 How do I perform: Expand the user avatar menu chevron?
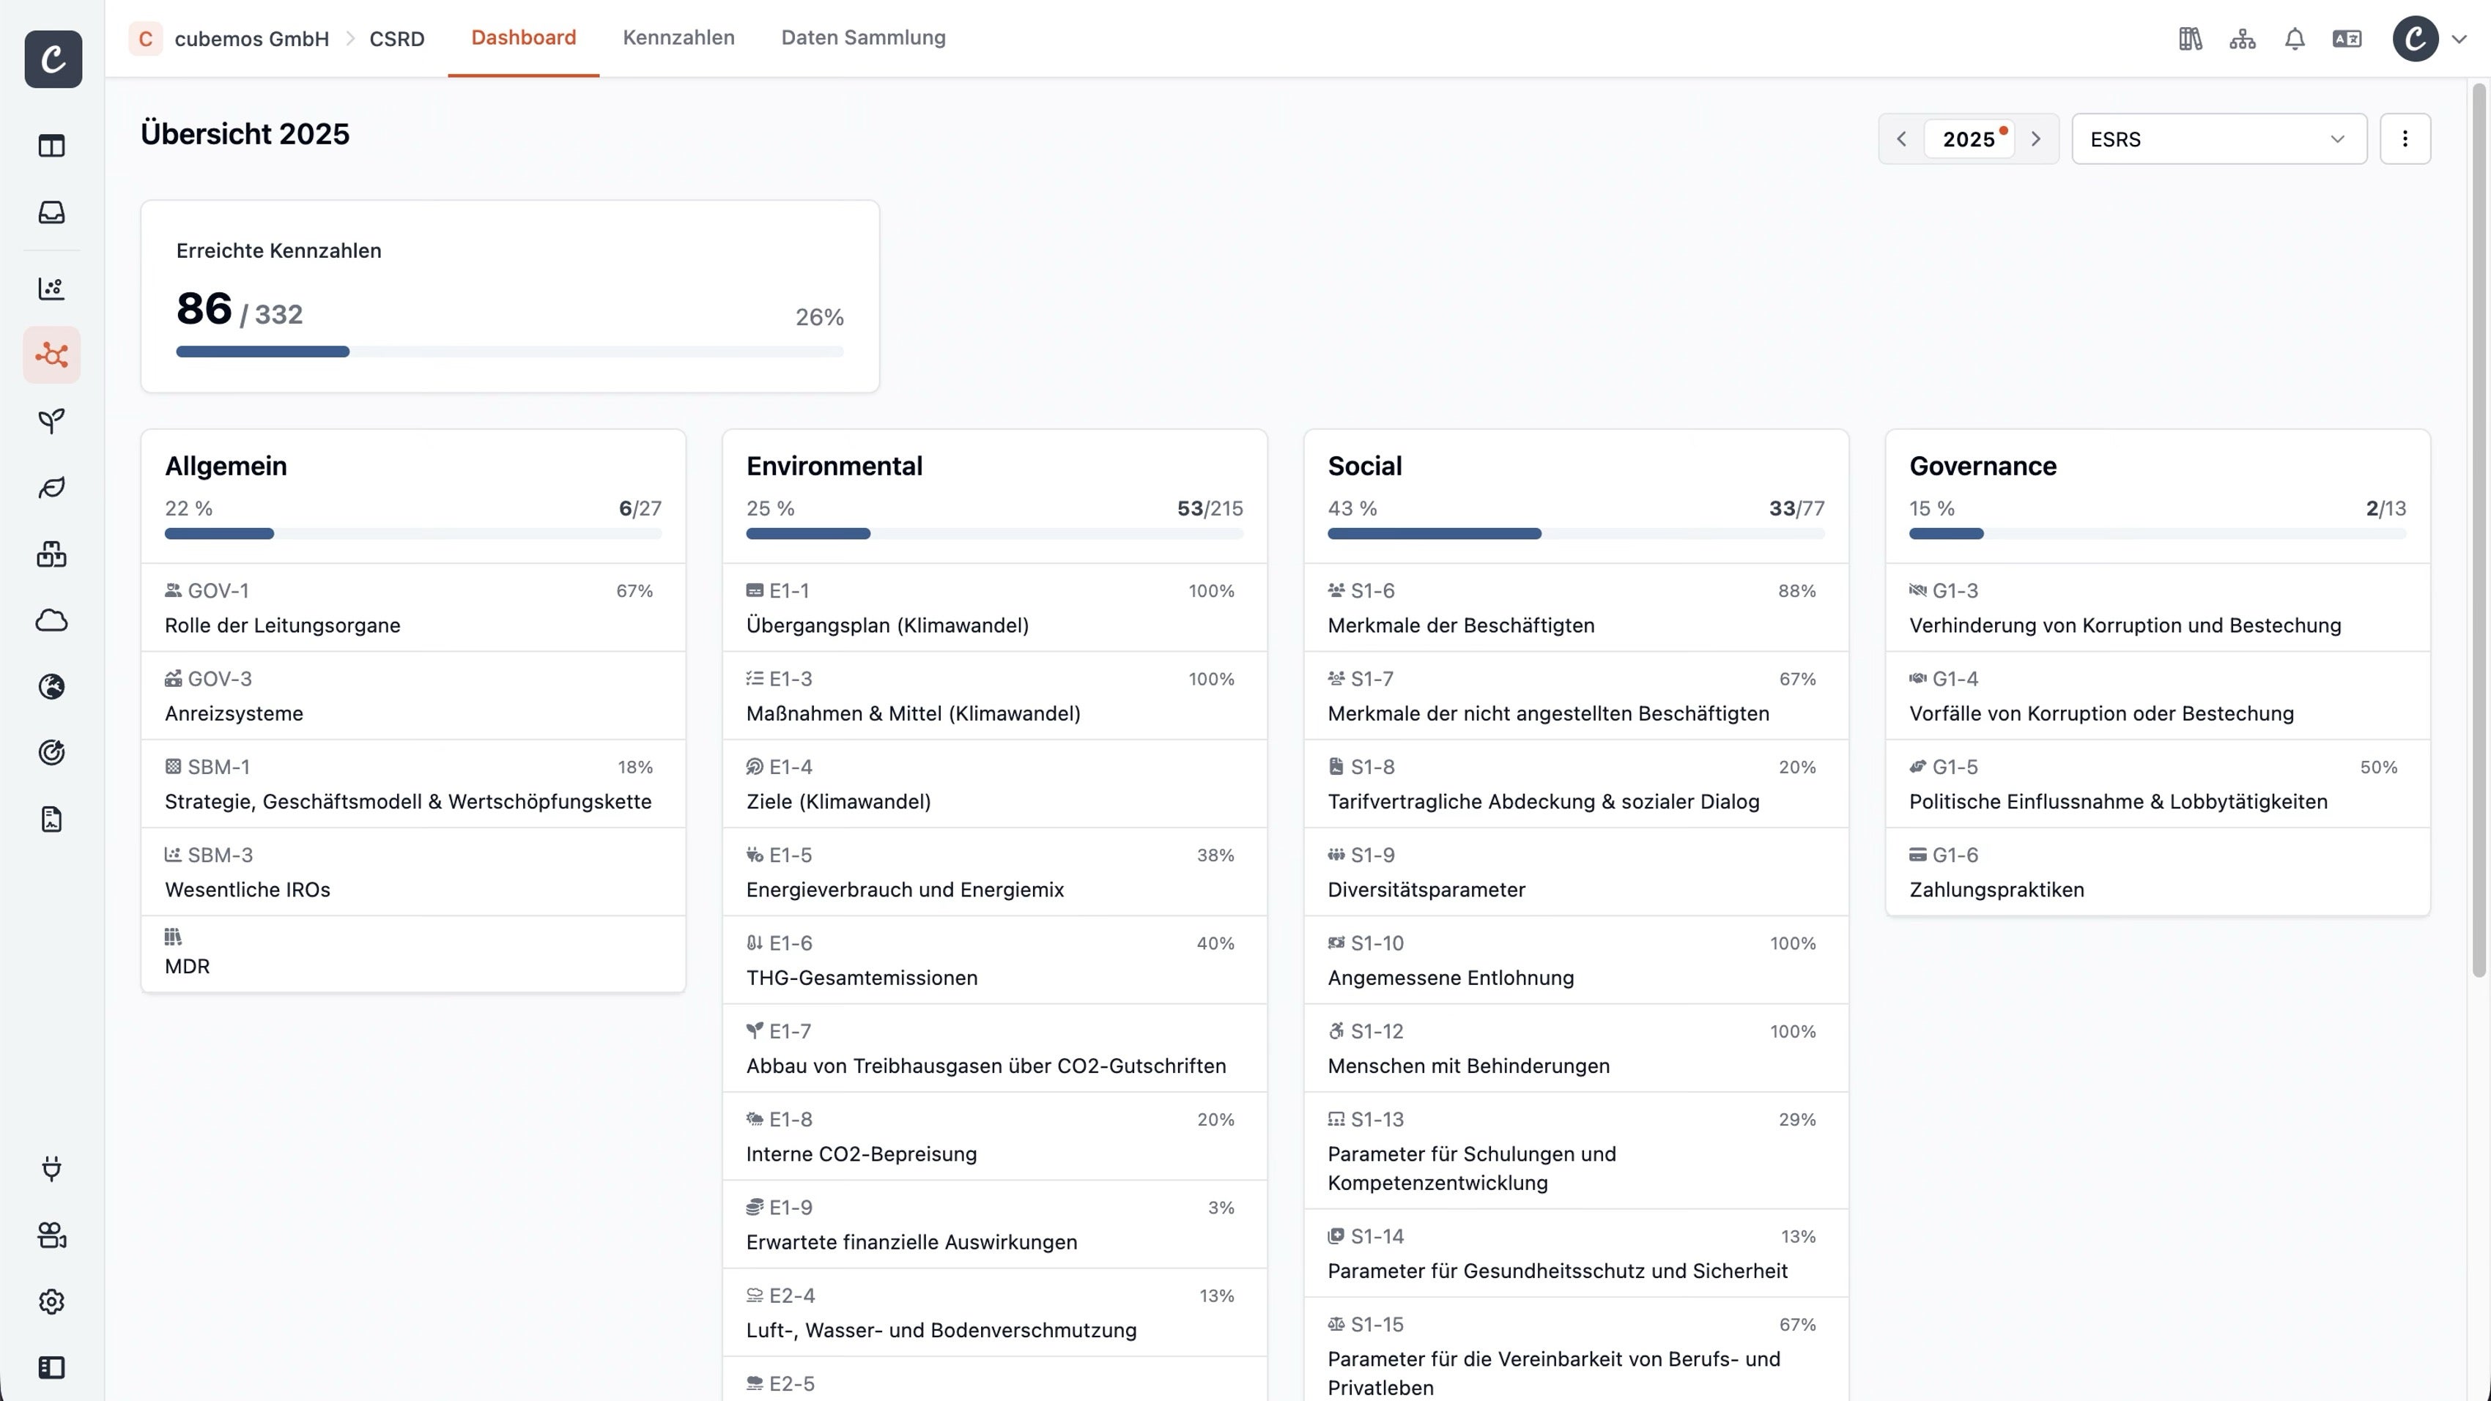(x=2460, y=40)
